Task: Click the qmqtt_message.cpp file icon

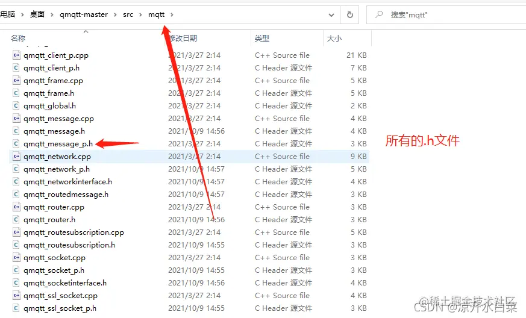Action: click(16, 119)
